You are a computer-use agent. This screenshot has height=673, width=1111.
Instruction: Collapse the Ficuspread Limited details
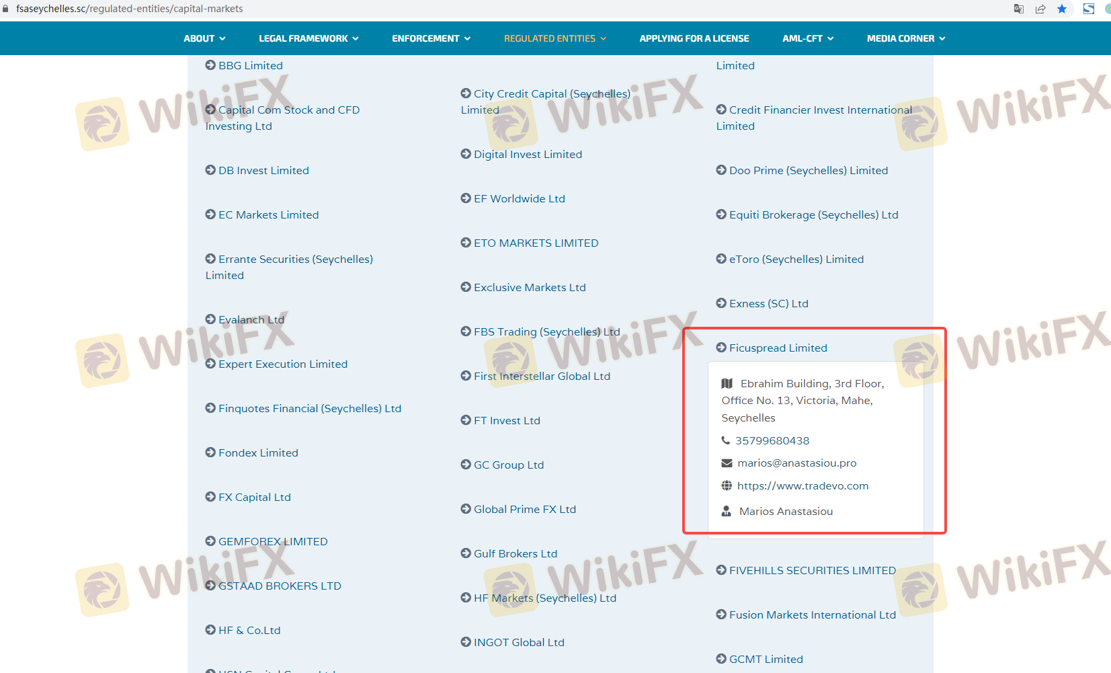point(778,348)
